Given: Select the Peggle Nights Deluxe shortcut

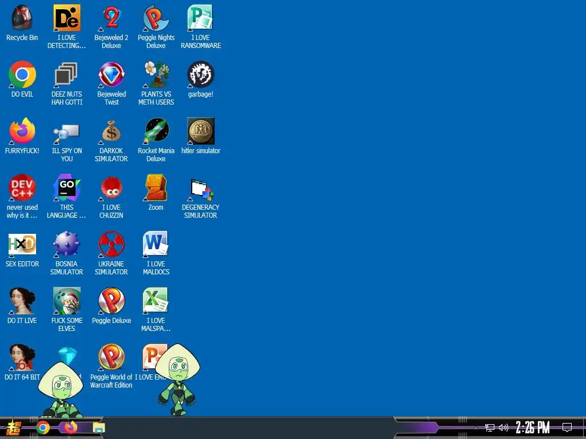Looking at the screenshot, I should [156, 18].
